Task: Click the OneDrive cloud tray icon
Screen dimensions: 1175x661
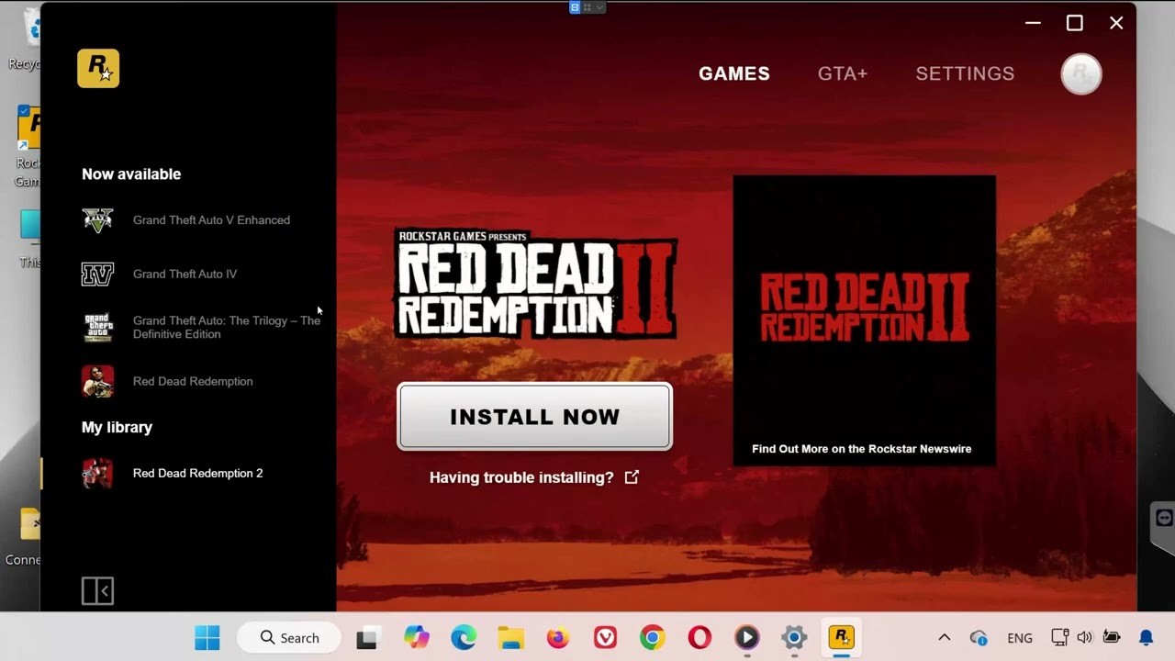Action: click(979, 637)
